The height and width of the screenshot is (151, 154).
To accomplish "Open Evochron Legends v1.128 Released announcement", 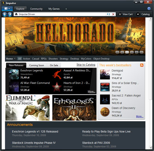I will [35, 132].
